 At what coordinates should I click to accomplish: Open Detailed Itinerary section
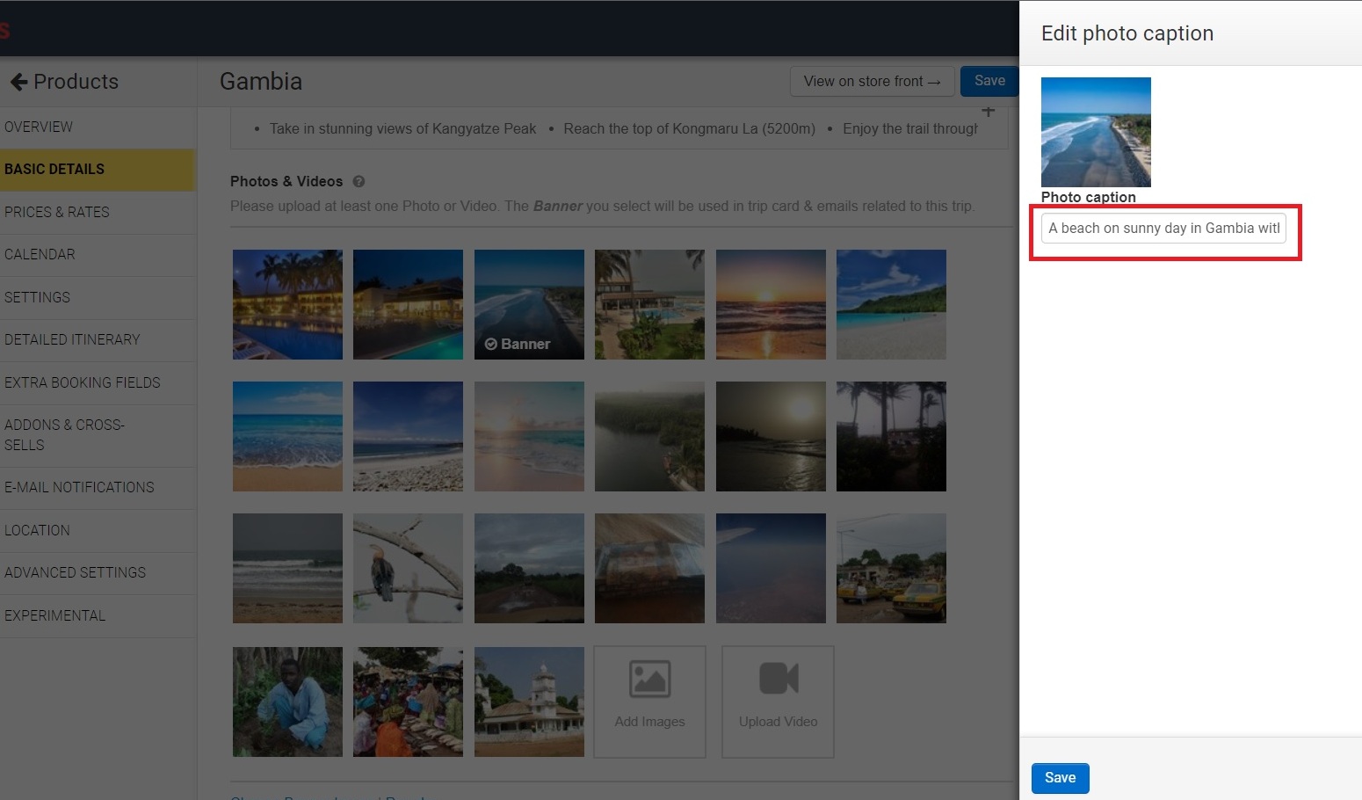(72, 339)
